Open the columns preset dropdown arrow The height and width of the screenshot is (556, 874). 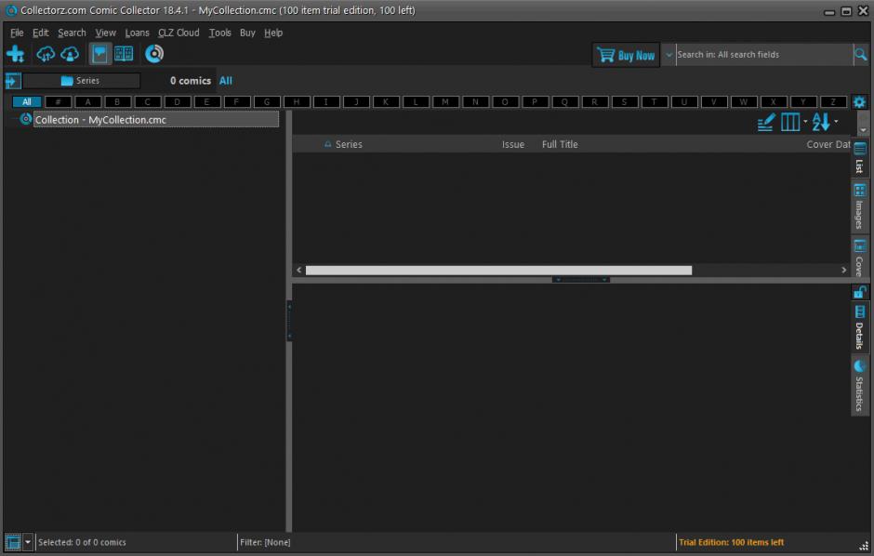[x=805, y=122]
